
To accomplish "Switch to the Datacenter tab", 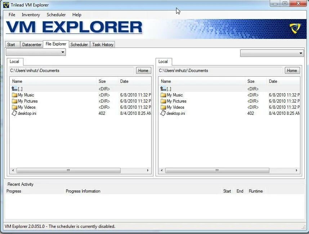I will [32, 45].
